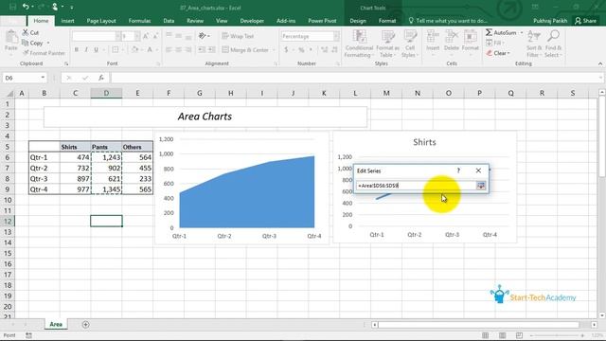Click the Increase Font Size icon

(x=146, y=36)
